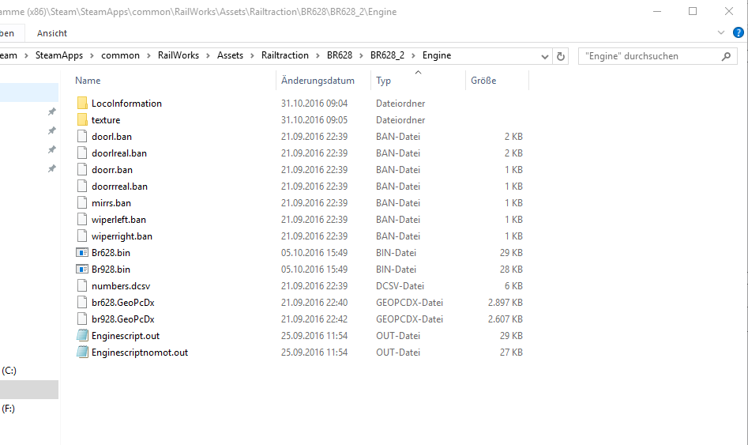
Task: Expand the chevron after BR628 breadcrumb
Action: (x=361, y=56)
